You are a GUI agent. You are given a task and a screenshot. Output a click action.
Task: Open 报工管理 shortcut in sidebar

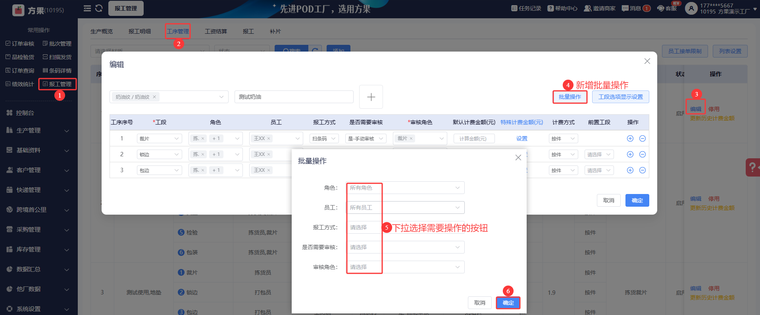point(57,84)
